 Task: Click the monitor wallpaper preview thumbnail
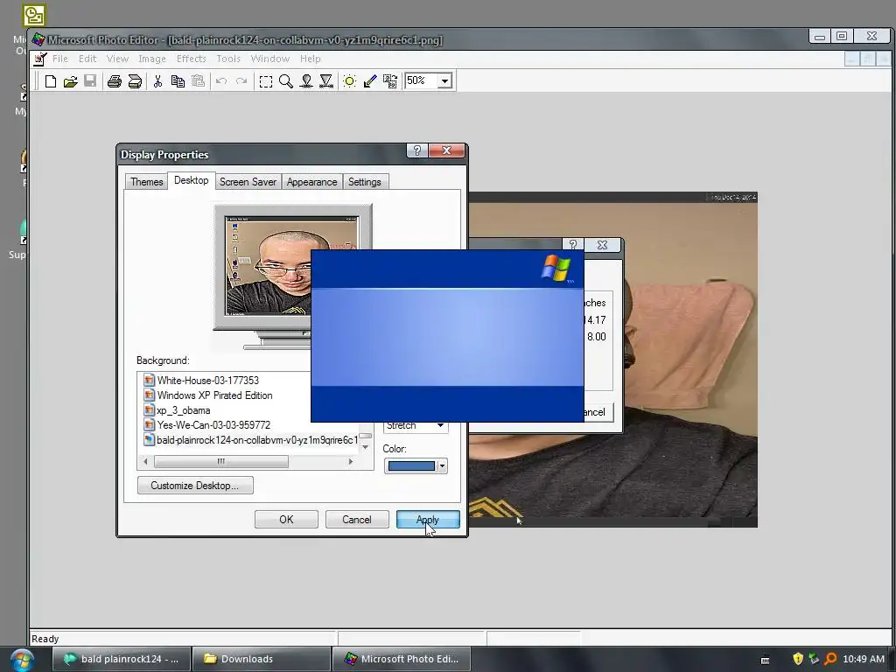click(x=292, y=266)
